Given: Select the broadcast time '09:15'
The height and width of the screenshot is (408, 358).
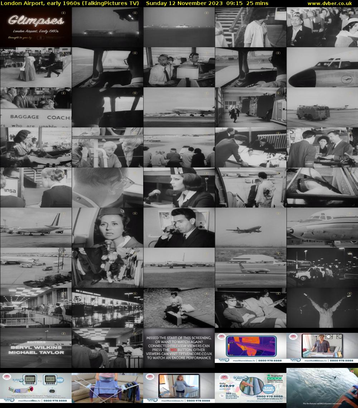Looking at the screenshot, I should 234,3.
